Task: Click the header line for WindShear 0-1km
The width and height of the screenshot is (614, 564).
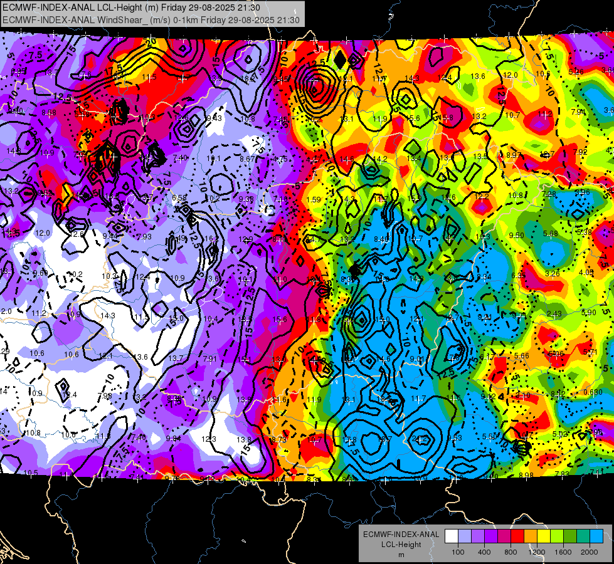Action: click(151, 20)
